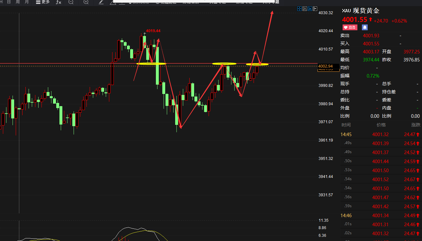
Task: Click the 时间 column header in tick list
Action: (x=346, y=125)
